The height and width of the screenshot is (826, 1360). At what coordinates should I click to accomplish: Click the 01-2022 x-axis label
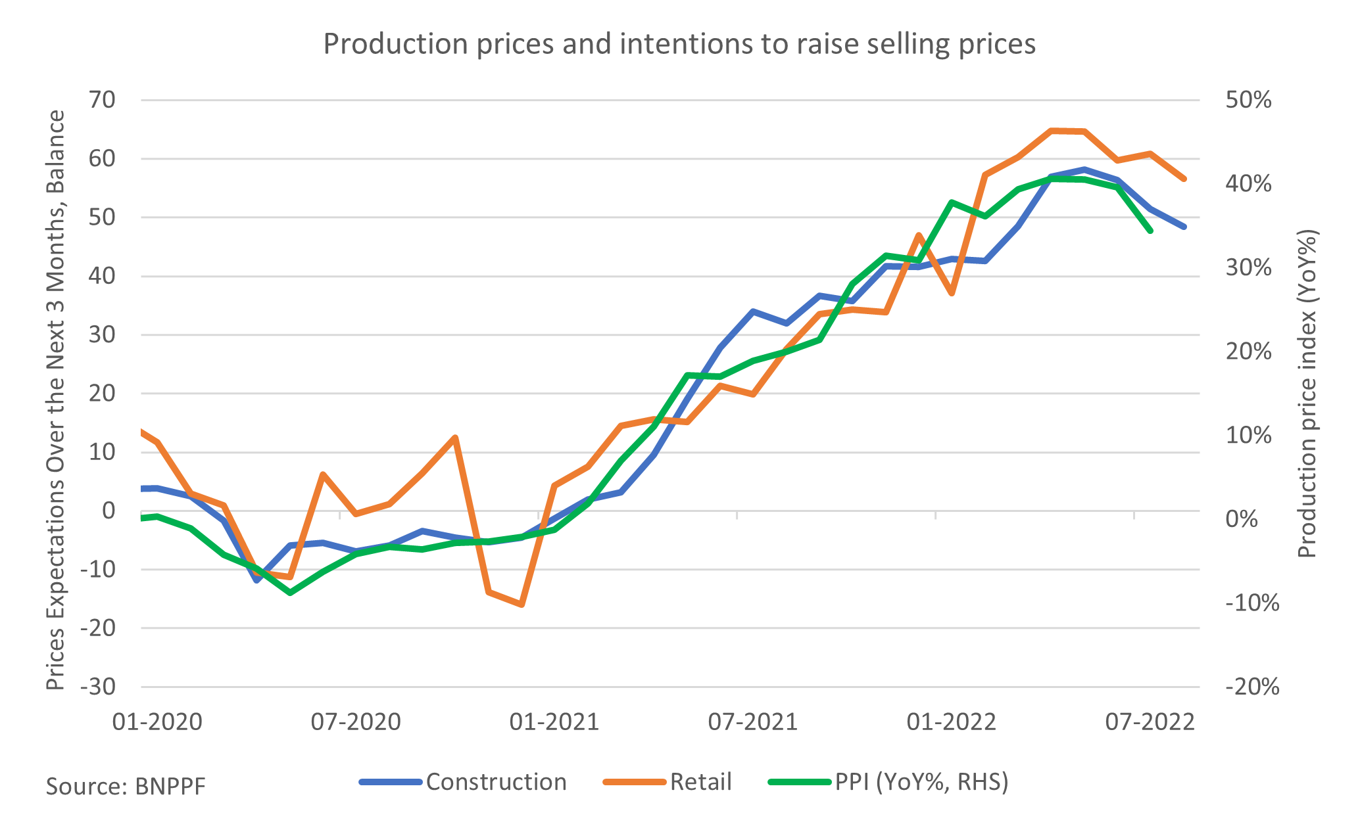952,722
